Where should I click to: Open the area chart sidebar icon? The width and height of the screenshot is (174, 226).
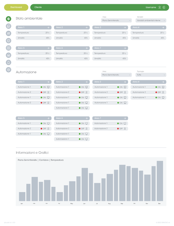click(9, 55)
